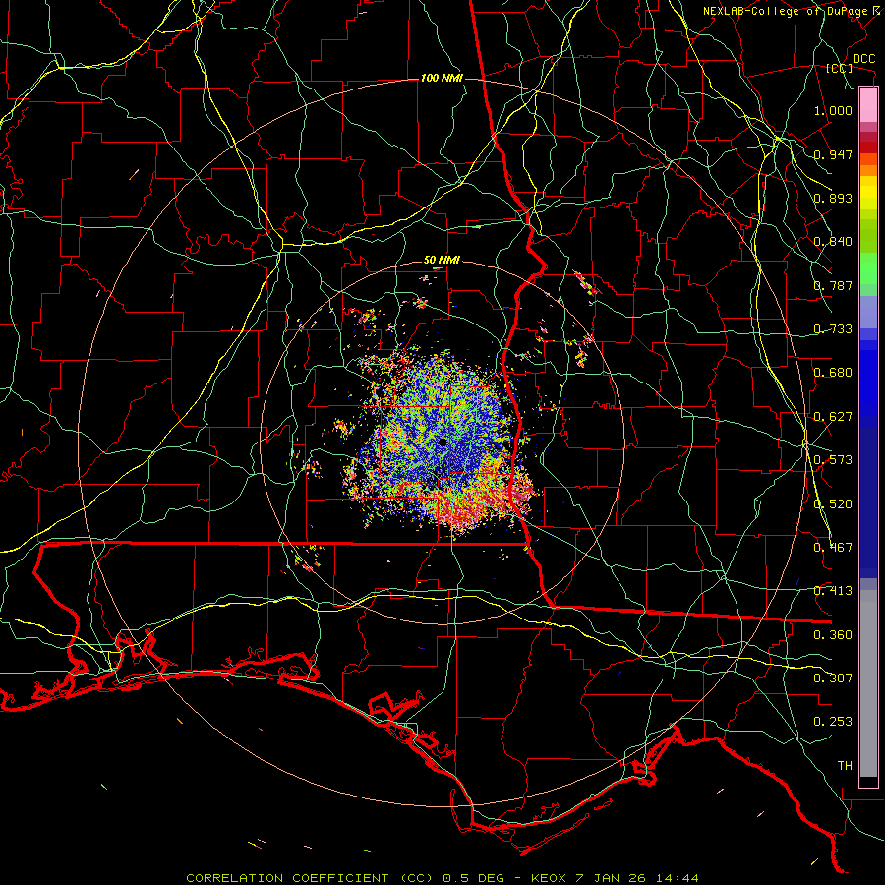Click the 0.467 color scale value
Image resolution: width=885 pixels, height=885 pixels.
click(x=833, y=548)
